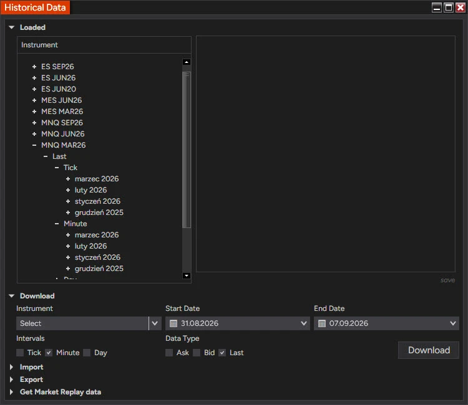The width and height of the screenshot is (468, 405).
Task: Expand the MES MAR26 instrument node
Action: click(34, 112)
